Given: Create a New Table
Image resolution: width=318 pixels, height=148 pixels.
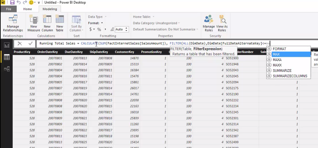Looking at the screenshot, I should point(60,23).
